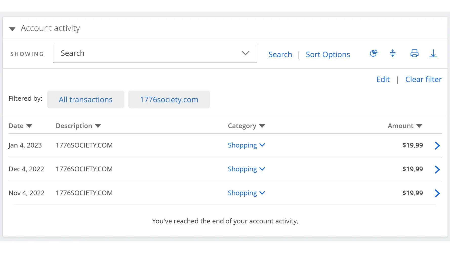This screenshot has width=450, height=253.
Task: Sort by Amount column arrow
Action: (419, 126)
